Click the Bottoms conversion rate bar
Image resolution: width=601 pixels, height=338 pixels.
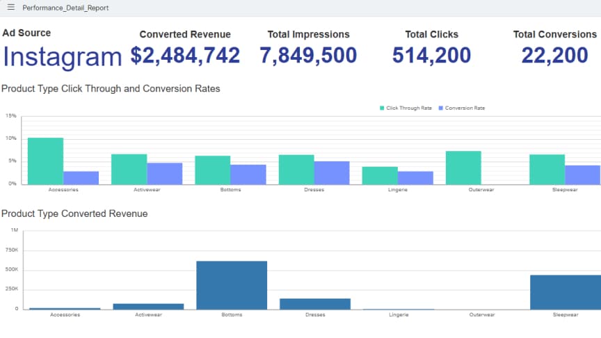coord(248,175)
